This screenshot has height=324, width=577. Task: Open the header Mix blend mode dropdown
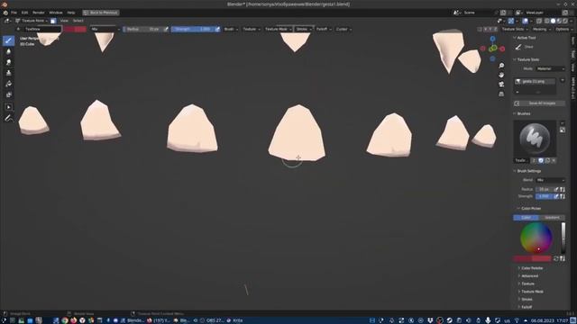(x=105, y=29)
